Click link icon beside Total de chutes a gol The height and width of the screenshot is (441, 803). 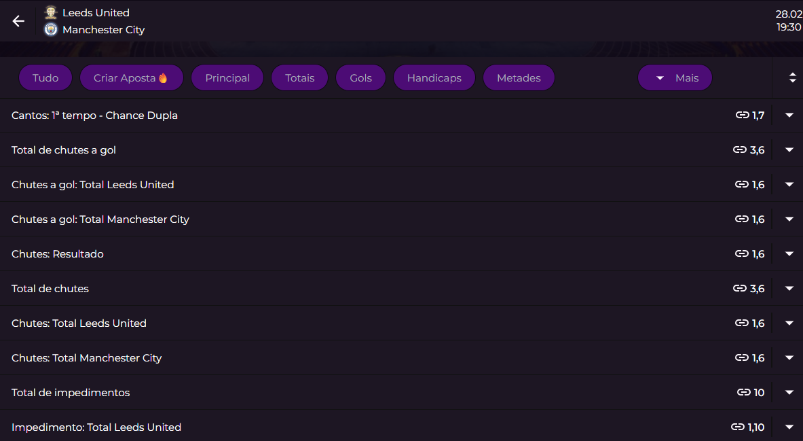[740, 150]
